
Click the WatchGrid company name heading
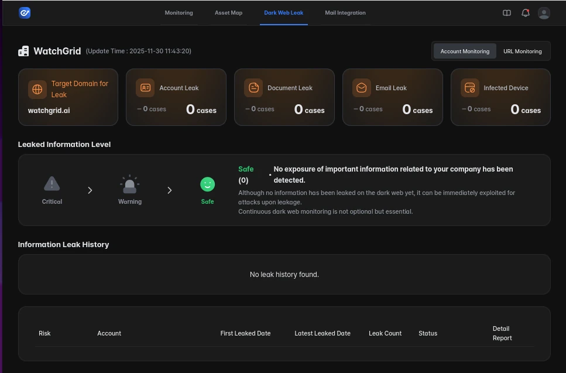57,51
